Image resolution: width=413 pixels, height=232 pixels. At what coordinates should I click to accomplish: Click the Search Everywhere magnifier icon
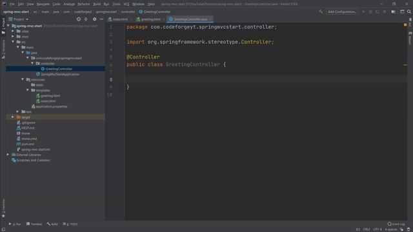408,12
